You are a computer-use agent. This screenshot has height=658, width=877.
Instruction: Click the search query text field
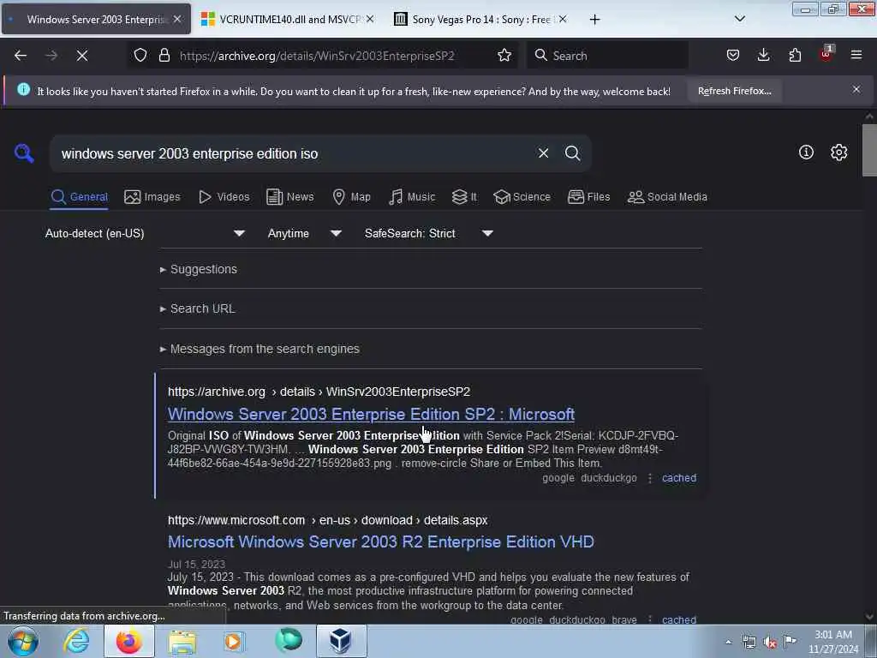[x=296, y=154]
